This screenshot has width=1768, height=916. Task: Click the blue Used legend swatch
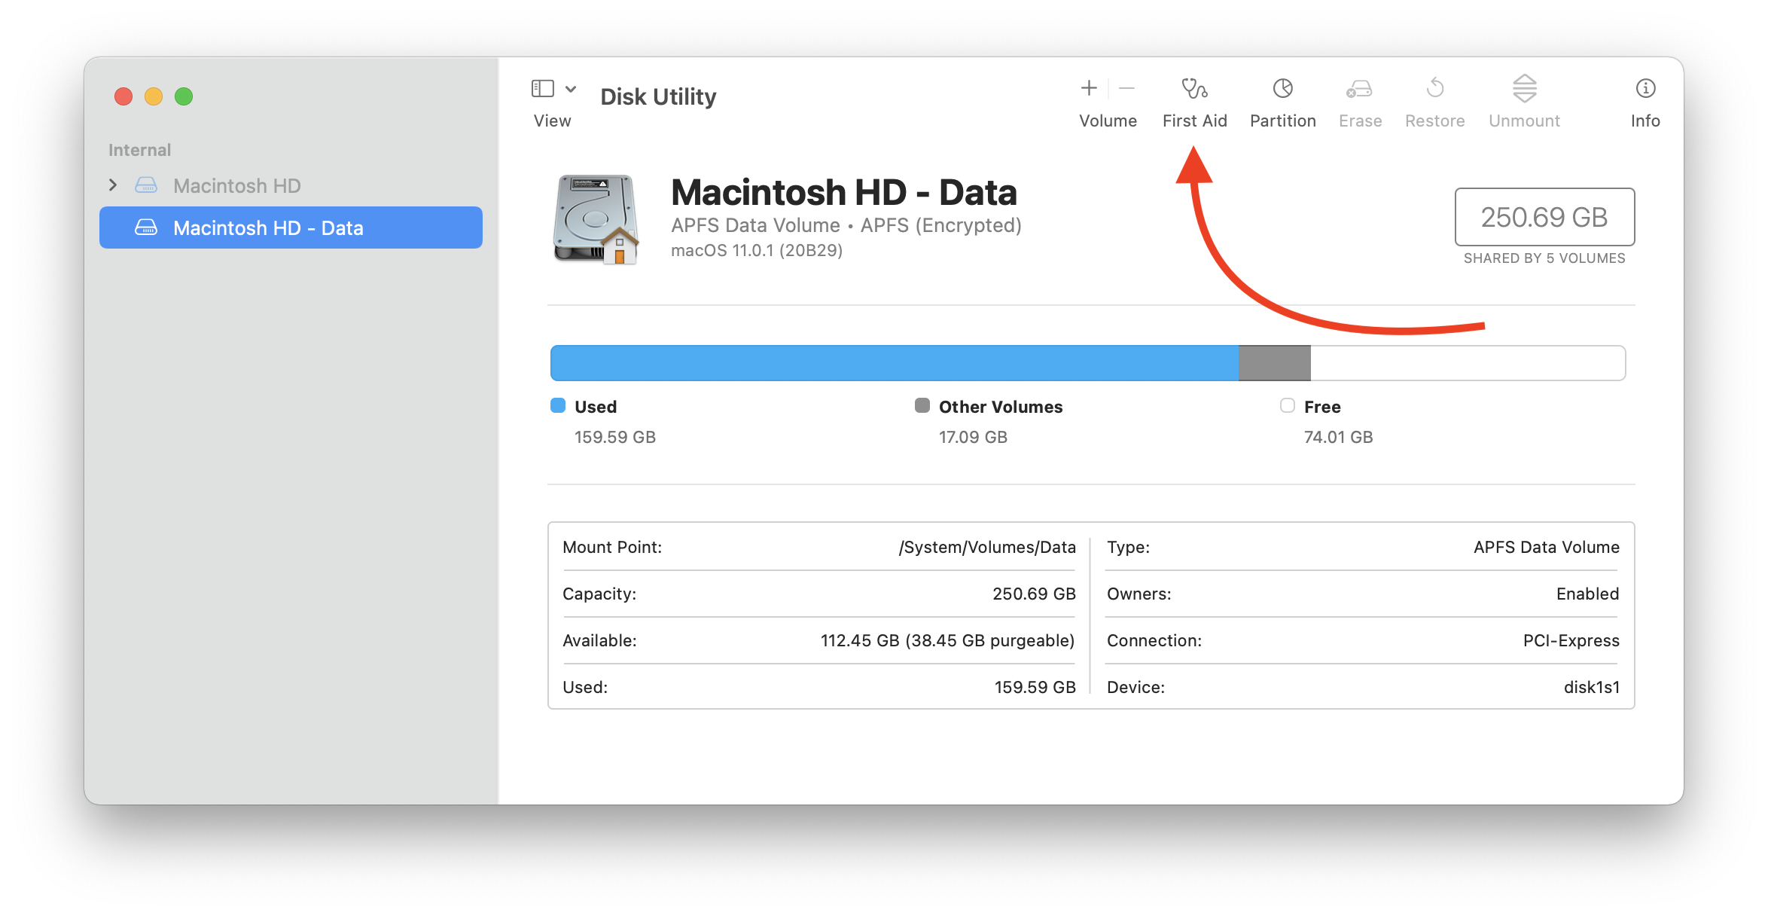pos(558,406)
